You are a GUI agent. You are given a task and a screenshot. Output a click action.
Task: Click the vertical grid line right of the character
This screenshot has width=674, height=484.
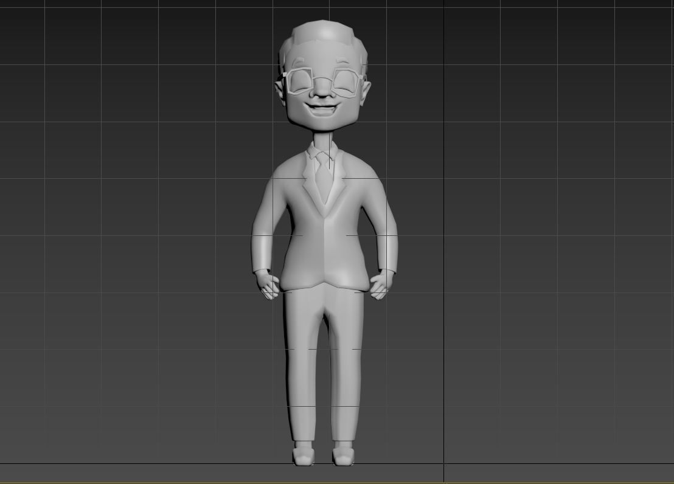445,243
